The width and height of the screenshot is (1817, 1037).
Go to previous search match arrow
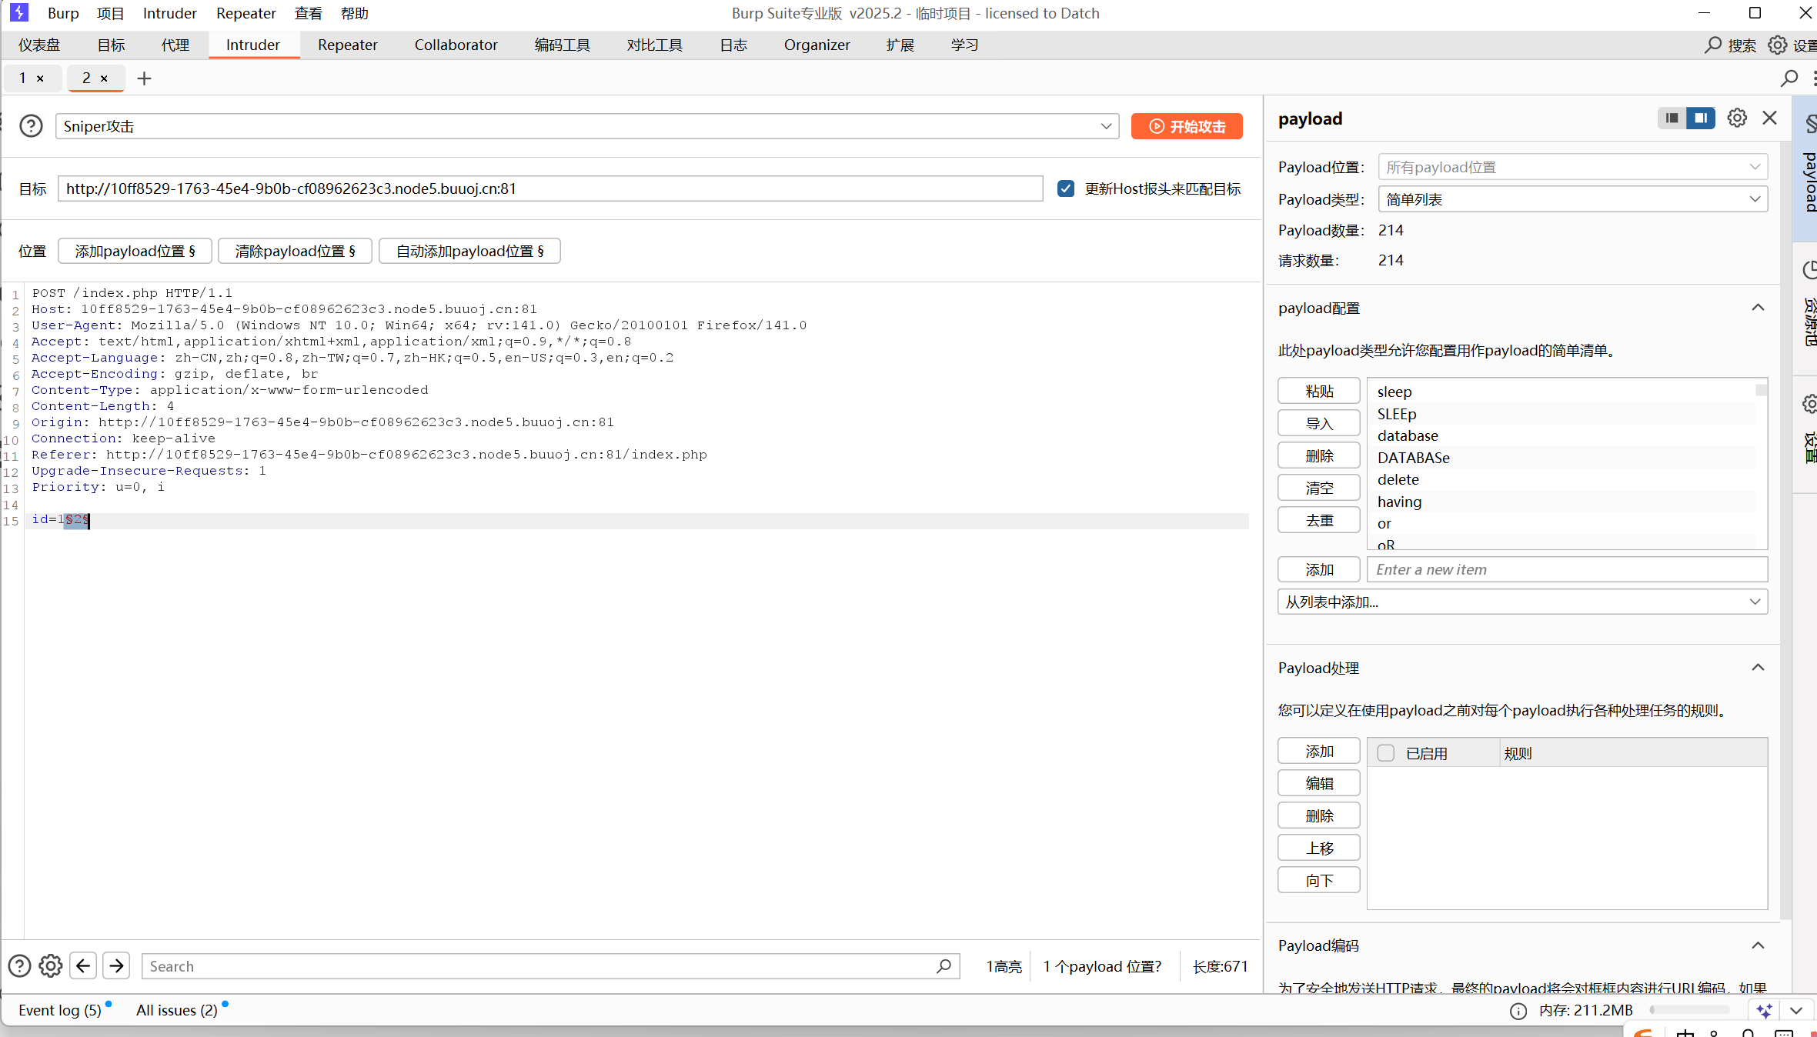click(x=83, y=966)
